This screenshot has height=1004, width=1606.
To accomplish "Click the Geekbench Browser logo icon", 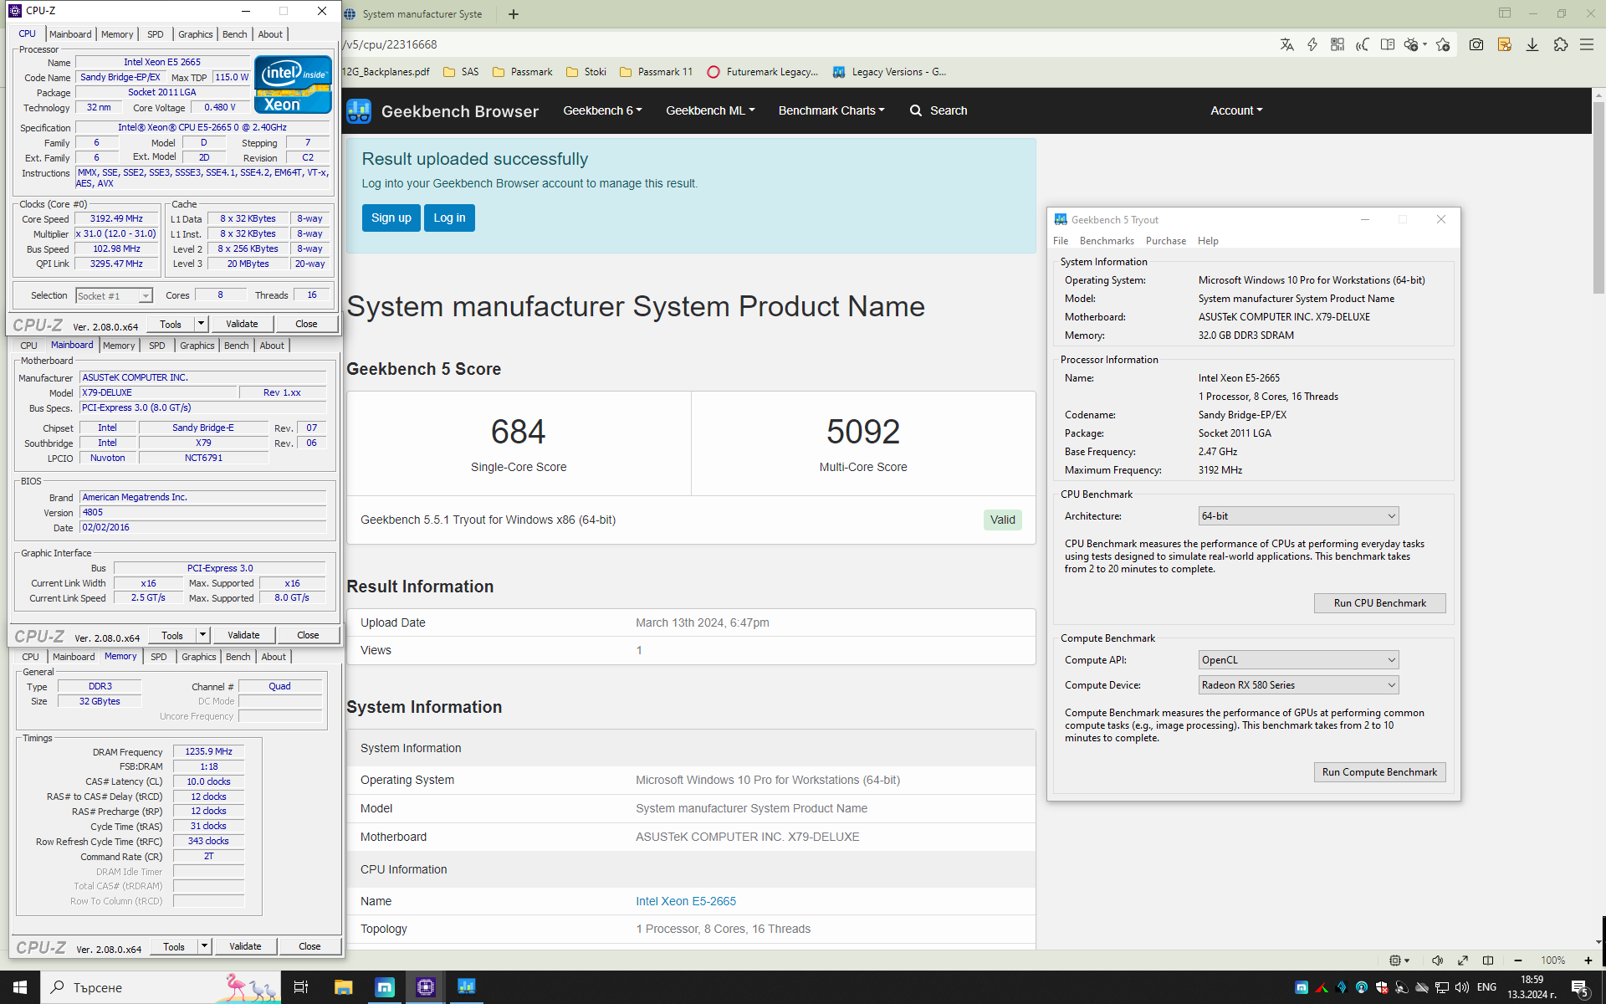I will pos(359,110).
